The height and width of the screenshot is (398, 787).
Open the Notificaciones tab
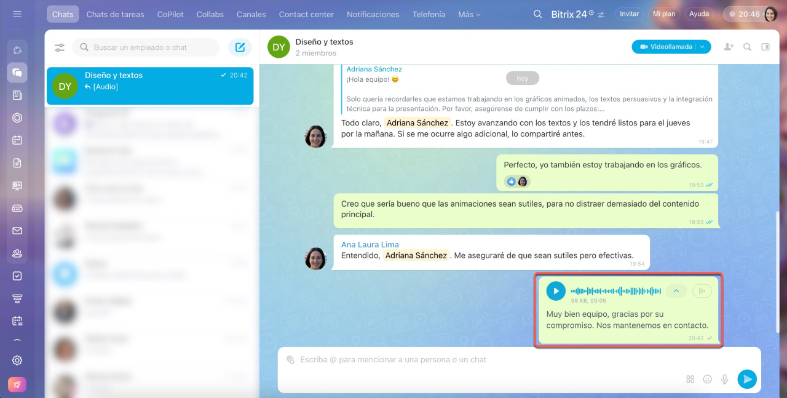point(373,14)
